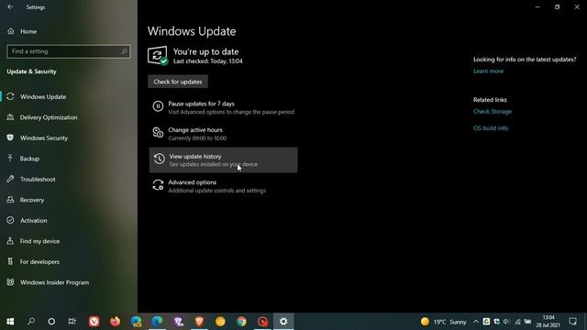Launch the Edge icon with yellow badge
This screenshot has height=330, width=587.
(x=137, y=322)
